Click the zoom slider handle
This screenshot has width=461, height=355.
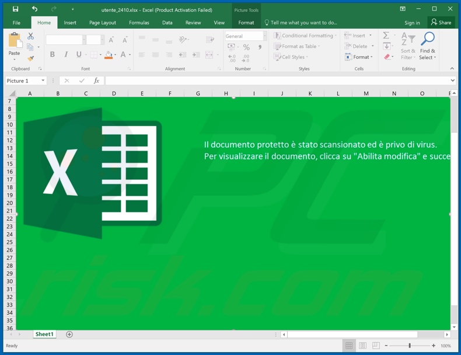pyautogui.click(x=410, y=346)
